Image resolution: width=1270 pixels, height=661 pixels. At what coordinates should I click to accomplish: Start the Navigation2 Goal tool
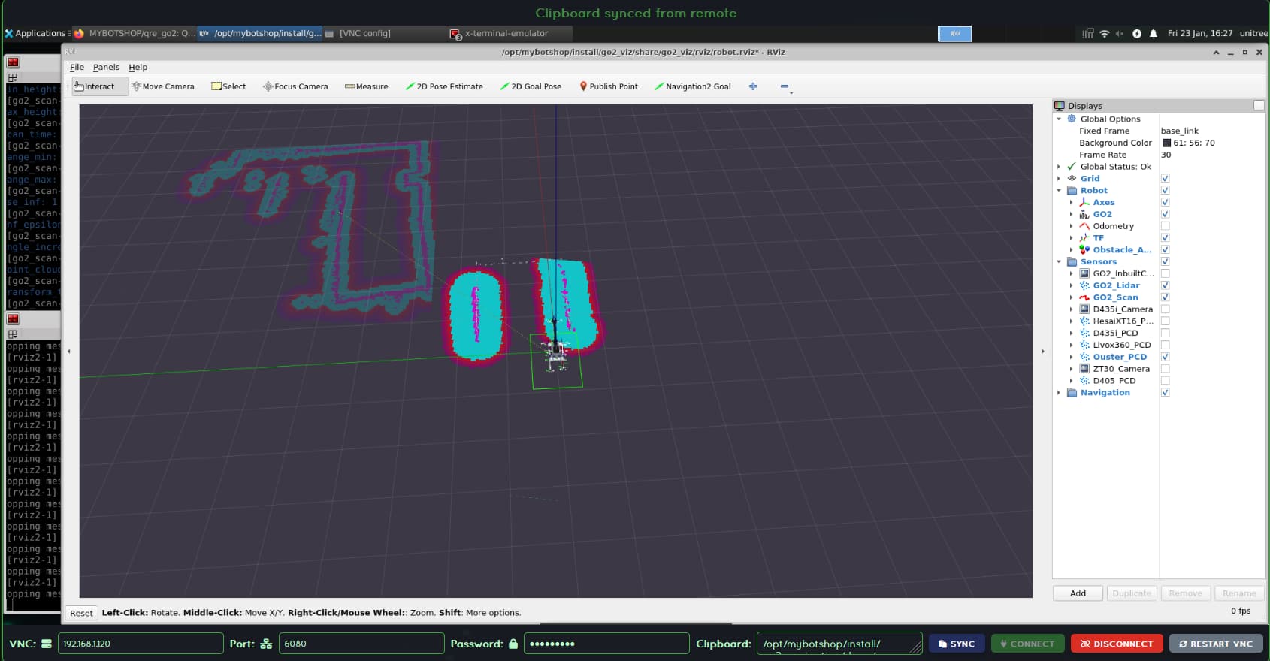coord(693,86)
